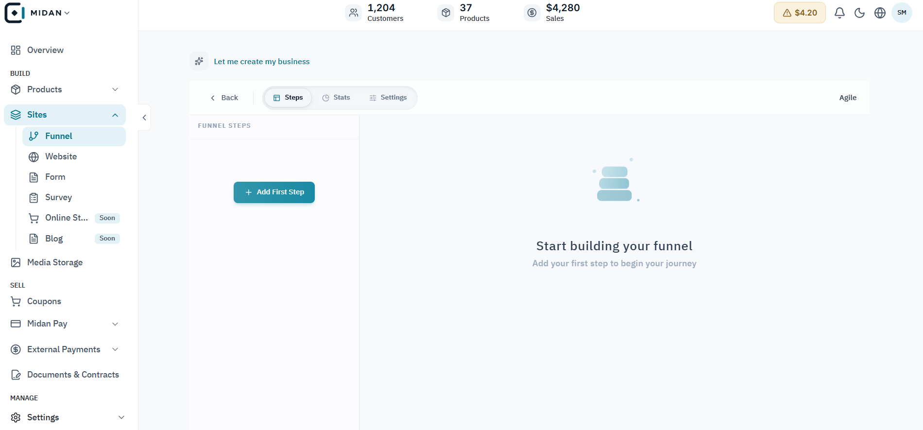This screenshot has height=430, width=923.
Task: Toggle dark mode moon icon
Action: 860,13
